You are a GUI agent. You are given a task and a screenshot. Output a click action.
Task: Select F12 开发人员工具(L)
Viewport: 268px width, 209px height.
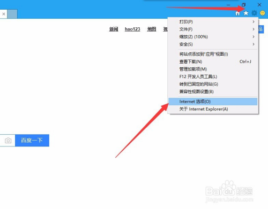(213, 76)
